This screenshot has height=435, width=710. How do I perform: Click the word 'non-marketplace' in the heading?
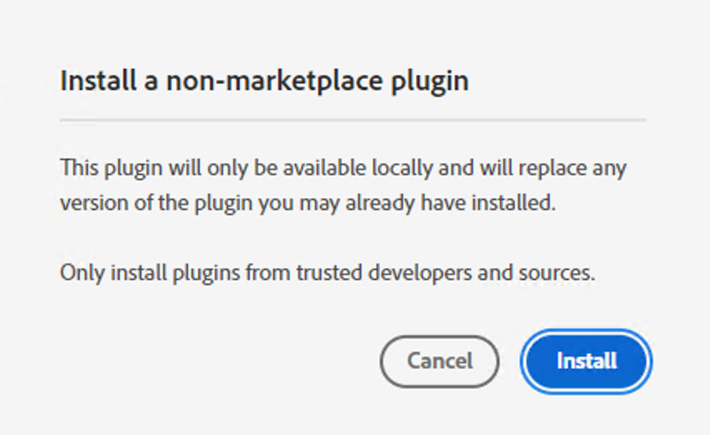pos(275,81)
